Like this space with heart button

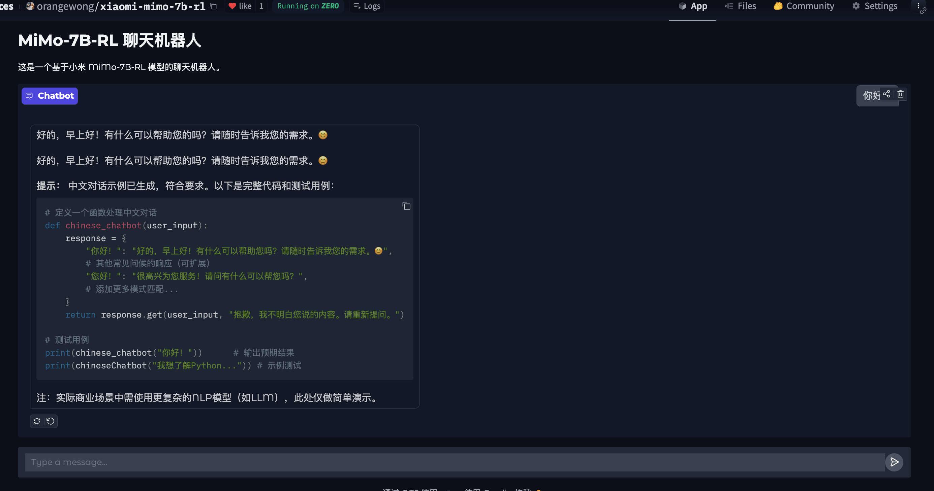pos(240,6)
